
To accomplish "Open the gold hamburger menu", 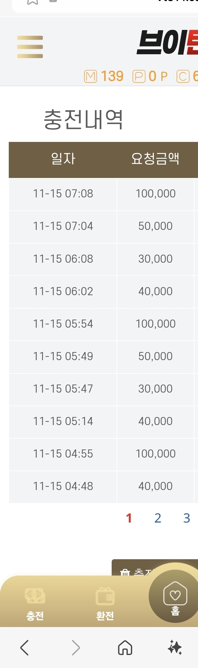I will [30, 47].
